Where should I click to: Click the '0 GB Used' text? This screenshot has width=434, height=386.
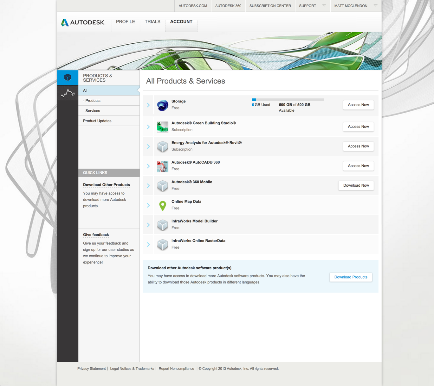pos(261,105)
